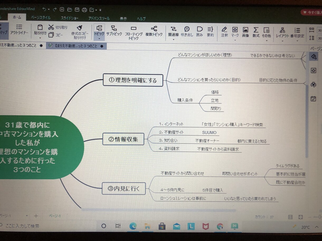This screenshot has height=241, width=322.
Task: Open the format paintbrush panel icon in sidebar
Action: [x=314, y=57]
